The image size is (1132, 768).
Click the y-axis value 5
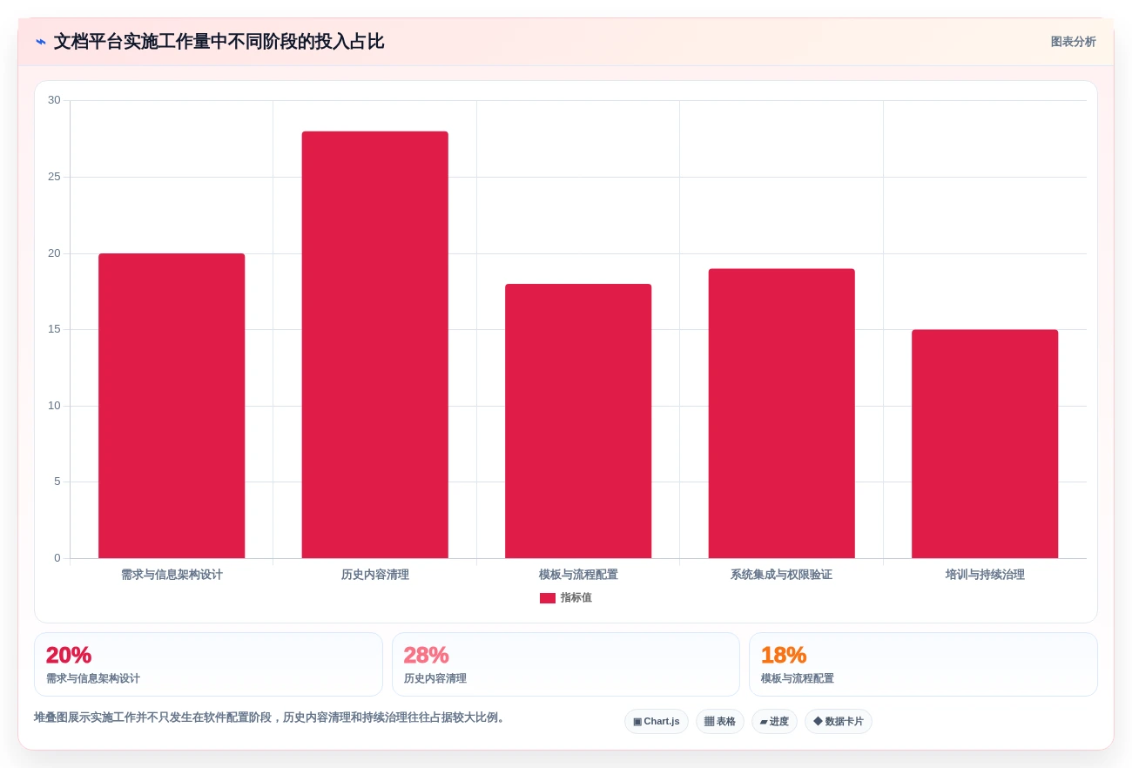[x=57, y=482]
